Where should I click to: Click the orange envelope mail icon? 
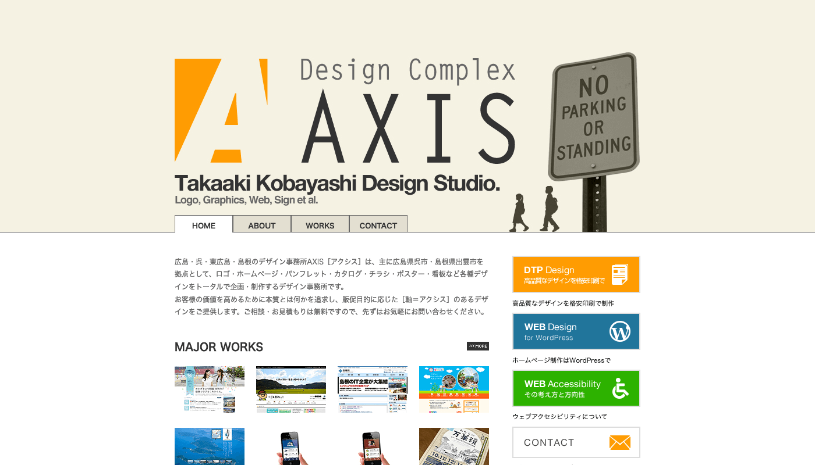click(619, 443)
